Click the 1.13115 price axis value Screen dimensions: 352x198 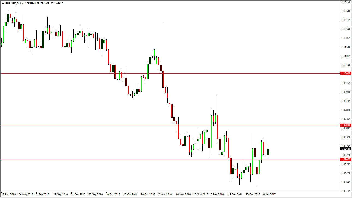pos(346,20)
